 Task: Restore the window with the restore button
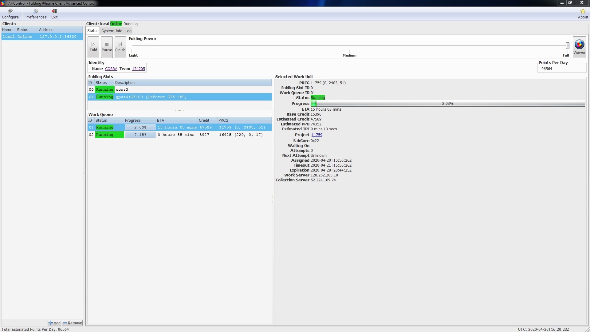570,3
